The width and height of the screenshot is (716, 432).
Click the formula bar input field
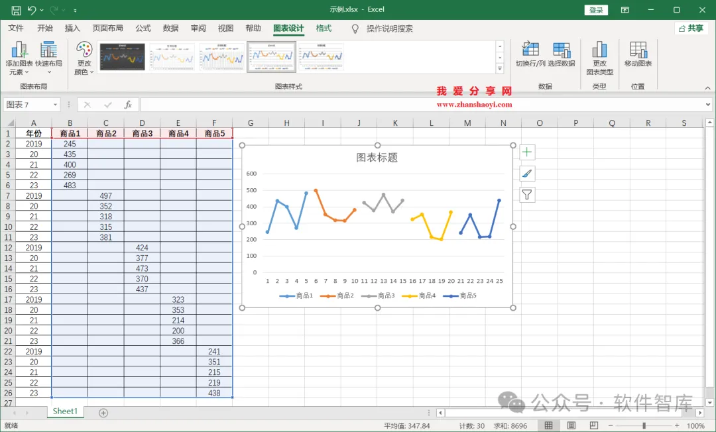click(422, 105)
